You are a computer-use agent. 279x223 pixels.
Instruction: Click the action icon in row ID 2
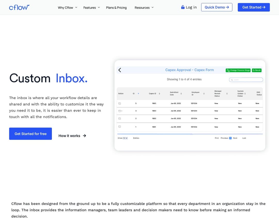pos(120,119)
